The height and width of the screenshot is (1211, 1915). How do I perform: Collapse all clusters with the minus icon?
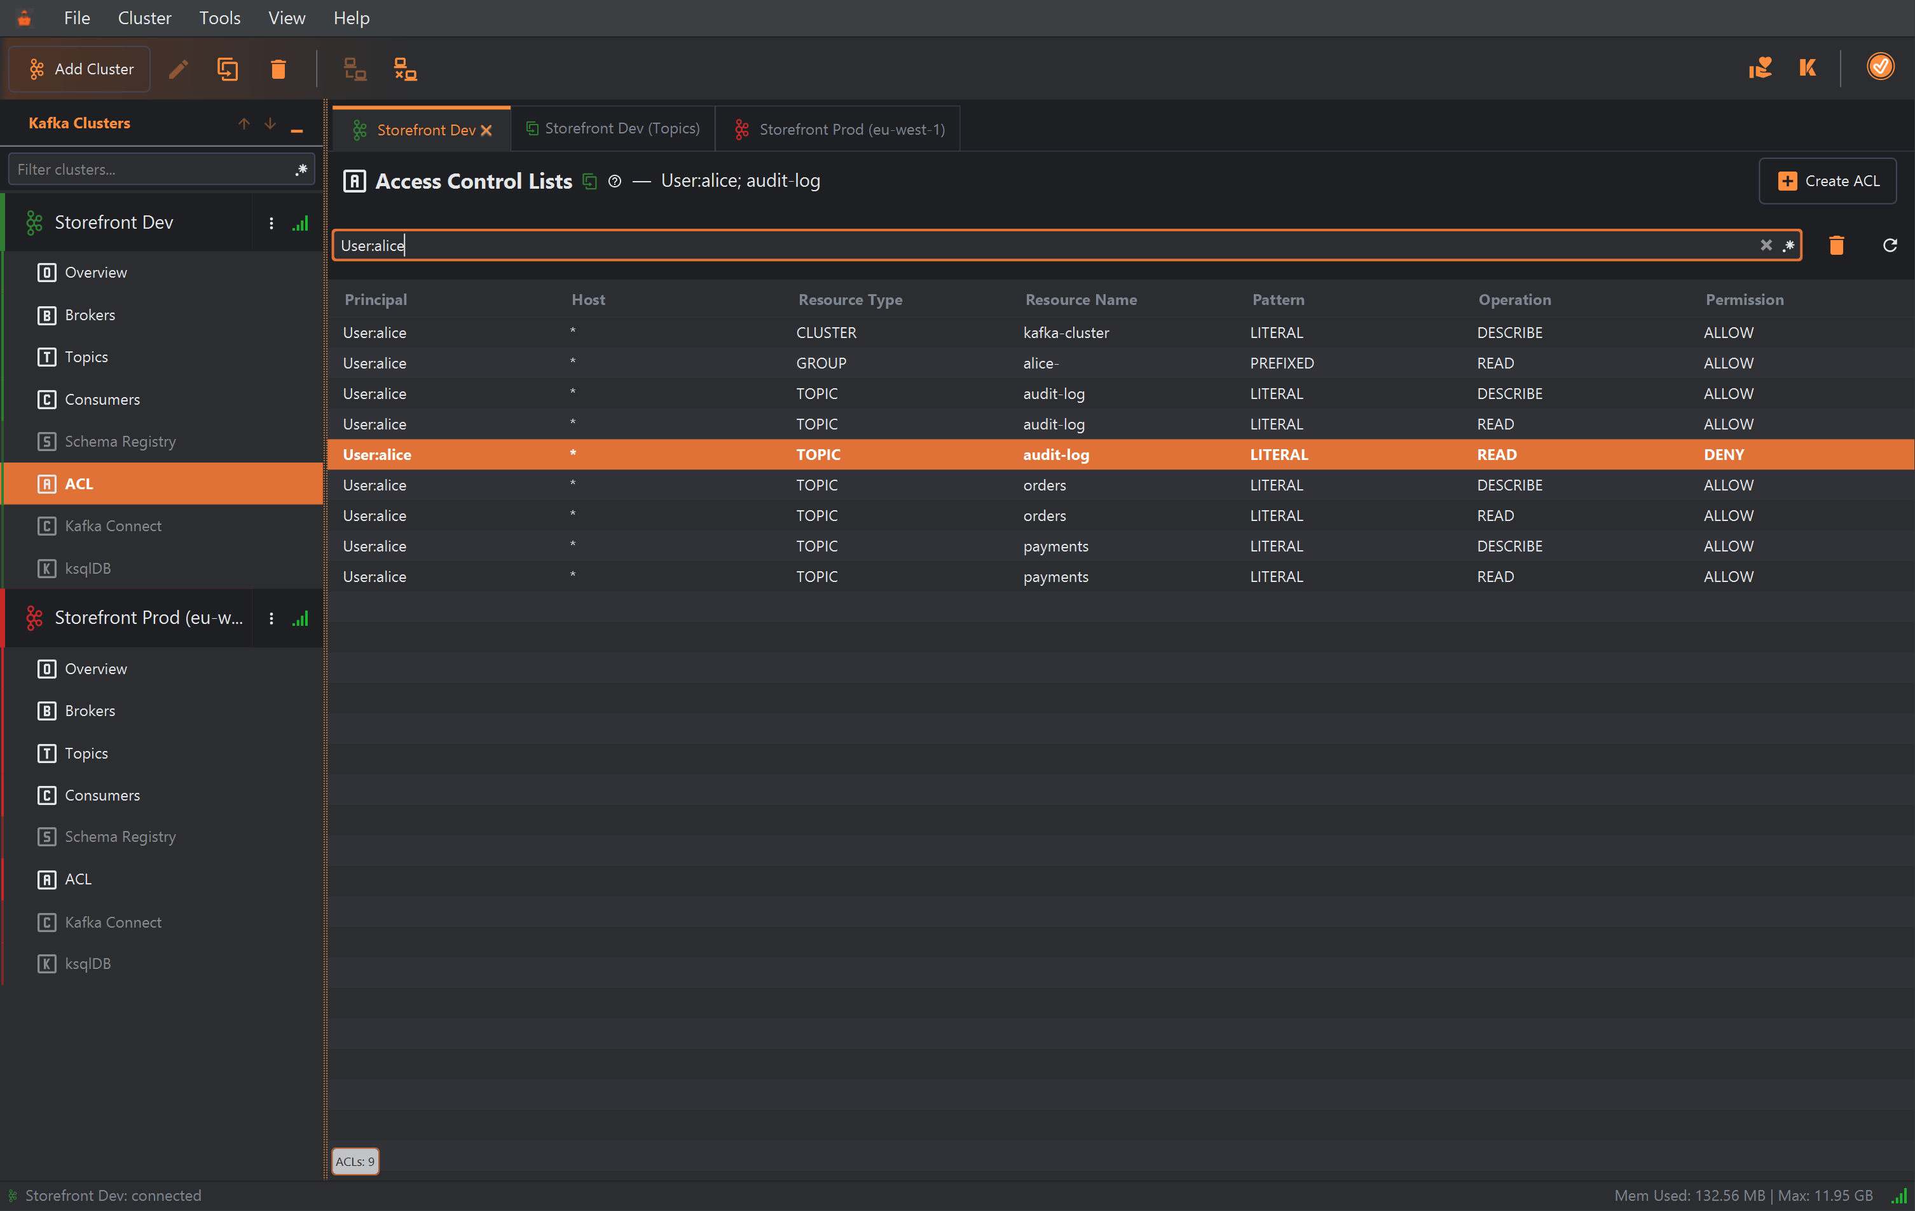coord(297,130)
